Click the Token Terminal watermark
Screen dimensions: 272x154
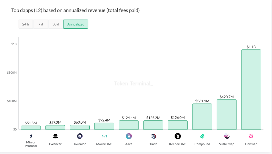click(133, 83)
